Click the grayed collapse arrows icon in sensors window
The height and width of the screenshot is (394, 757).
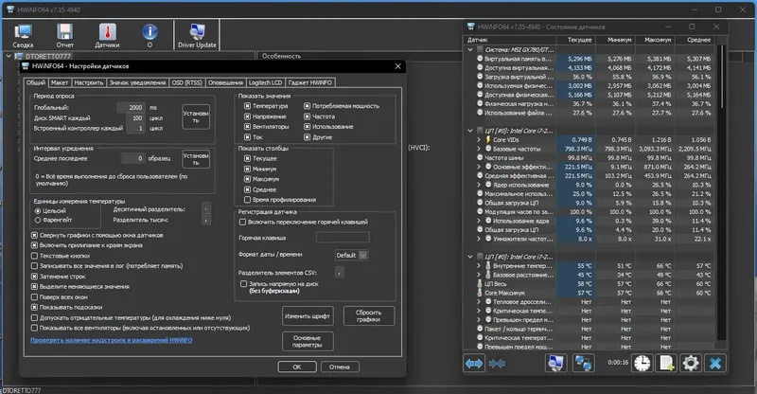[497, 363]
